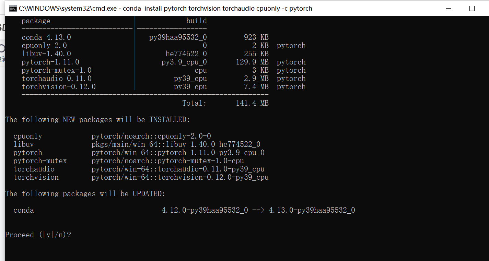This screenshot has width=489, height=261.
Task: Click the size '2.9 MB'
Action: (x=256, y=79)
